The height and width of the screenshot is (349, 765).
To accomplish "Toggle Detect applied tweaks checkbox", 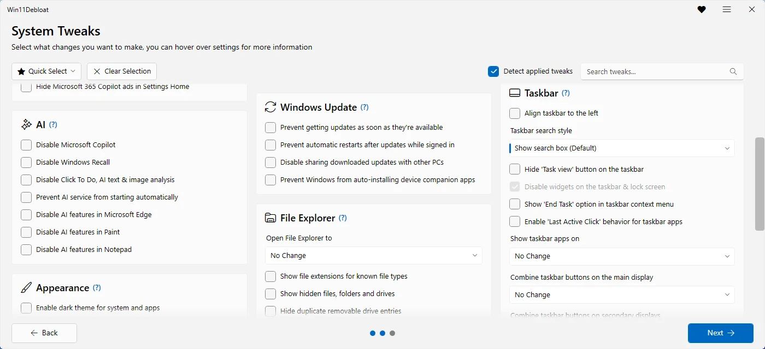I will [x=493, y=71].
